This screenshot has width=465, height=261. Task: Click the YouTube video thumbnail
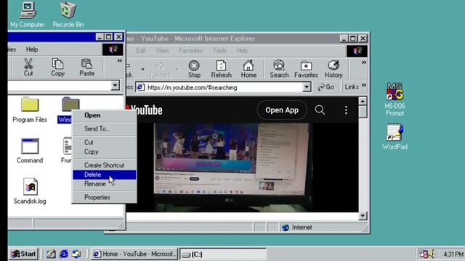click(232, 167)
